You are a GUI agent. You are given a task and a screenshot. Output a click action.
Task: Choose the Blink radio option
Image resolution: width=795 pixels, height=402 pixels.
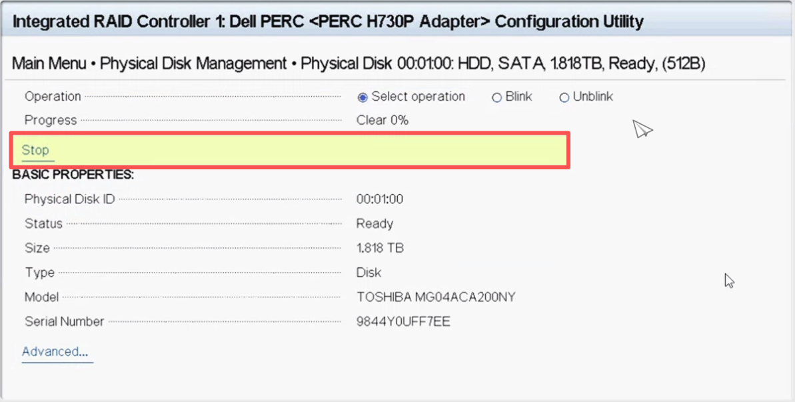click(496, 97)
